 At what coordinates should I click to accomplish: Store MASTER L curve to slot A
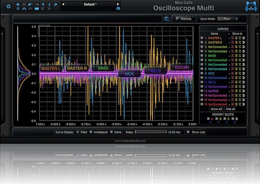pyautogui.click(x=232, y=38)
